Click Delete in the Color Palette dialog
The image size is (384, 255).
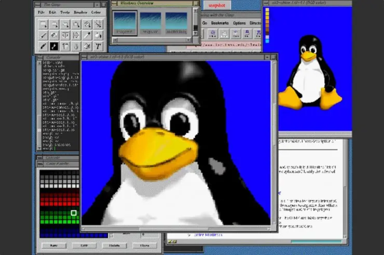115,245
